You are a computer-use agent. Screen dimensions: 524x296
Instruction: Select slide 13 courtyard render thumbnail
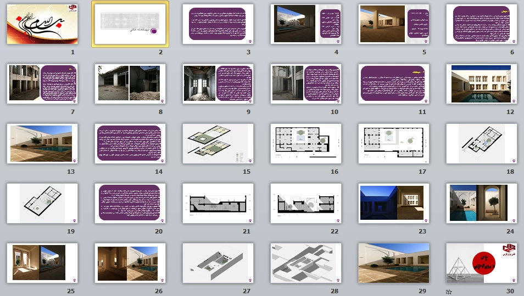point(42,143)
